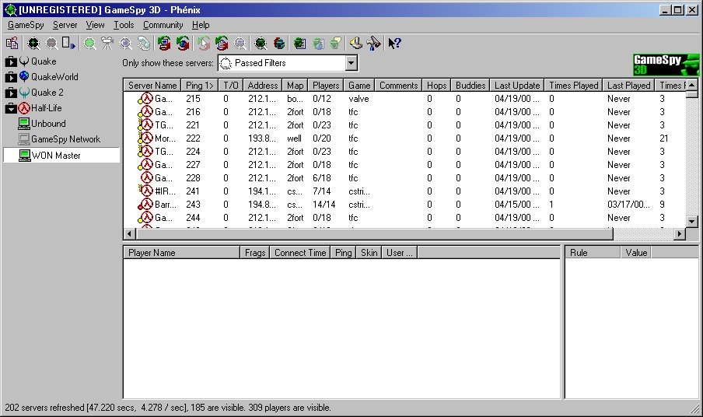Click the black crosshair magnifier toolbar icon
The height and width of the screenshot is (417, 703).
pyautogui.click(x=33, y=44)
